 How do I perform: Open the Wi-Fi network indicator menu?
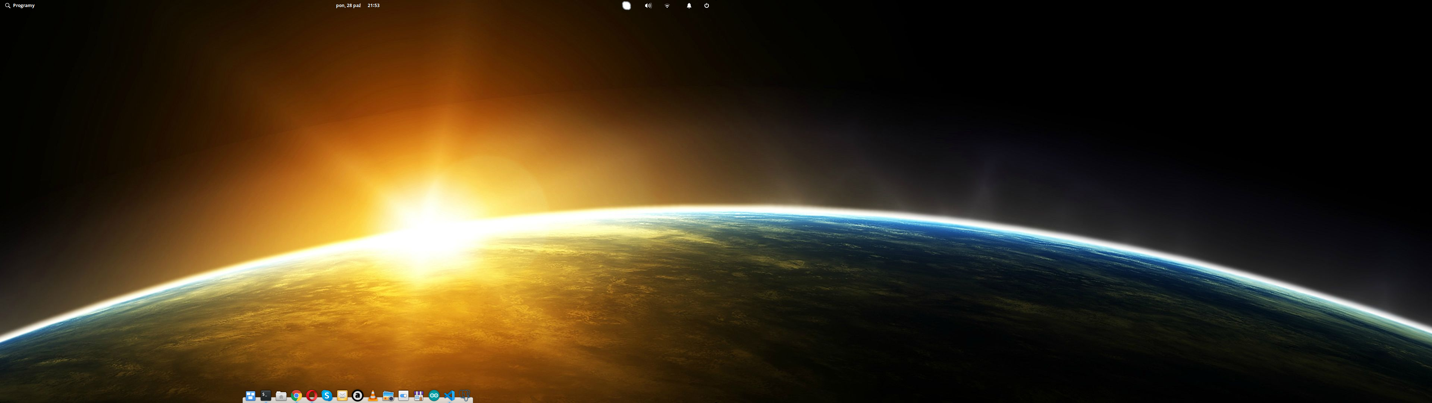(x=666, y=5)
